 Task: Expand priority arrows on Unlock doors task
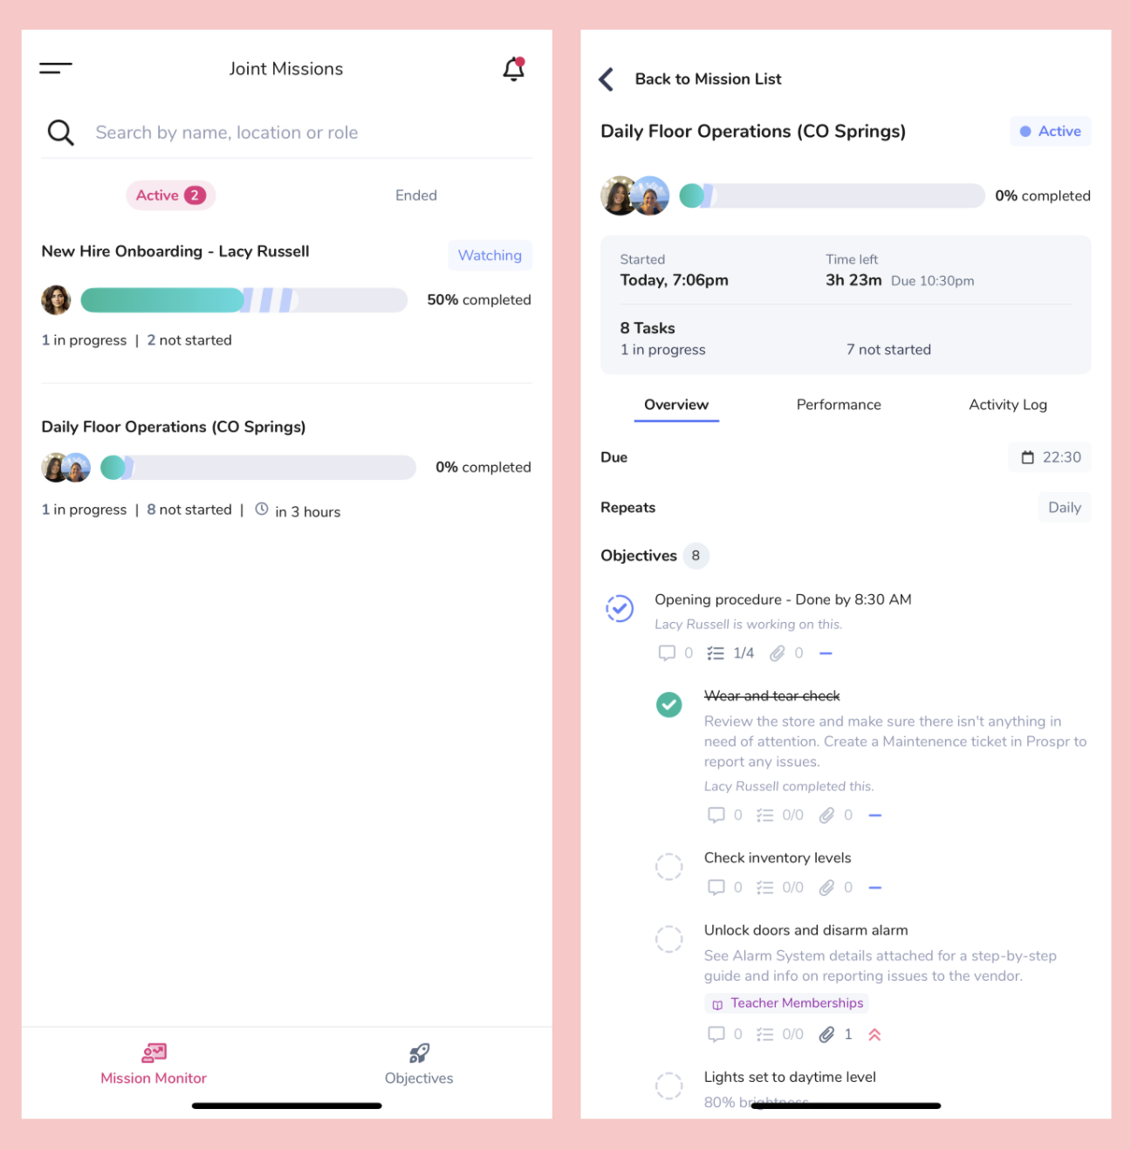tap(874, 1035)
